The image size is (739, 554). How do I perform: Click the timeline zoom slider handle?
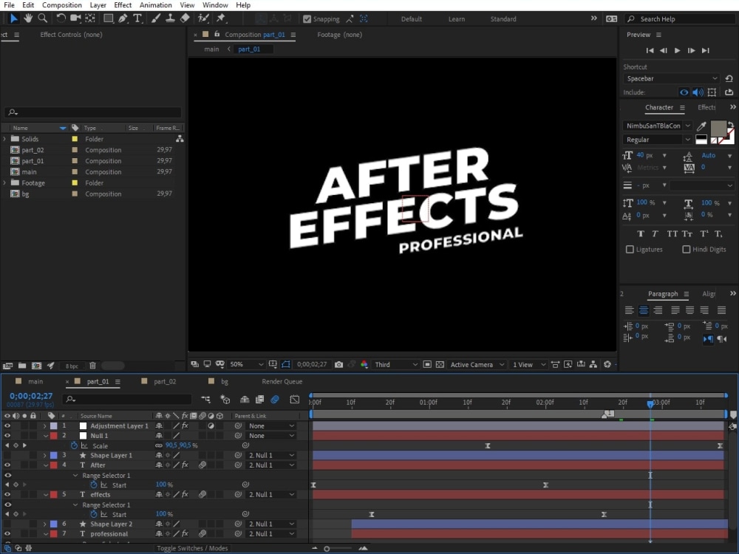point(327,548)
